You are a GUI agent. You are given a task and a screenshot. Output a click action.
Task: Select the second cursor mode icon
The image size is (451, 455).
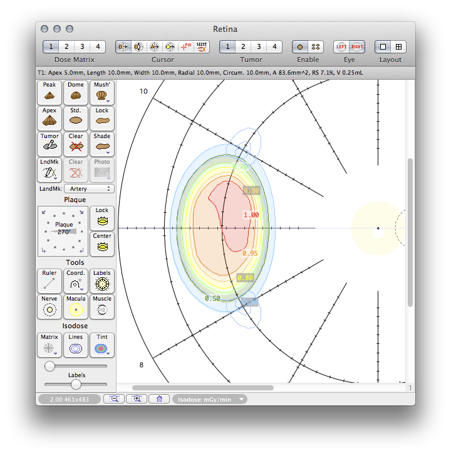139,46
